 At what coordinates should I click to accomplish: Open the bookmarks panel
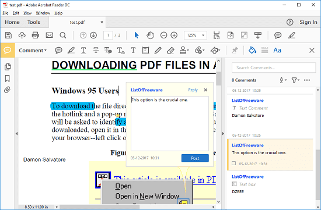tap(8, 79)
